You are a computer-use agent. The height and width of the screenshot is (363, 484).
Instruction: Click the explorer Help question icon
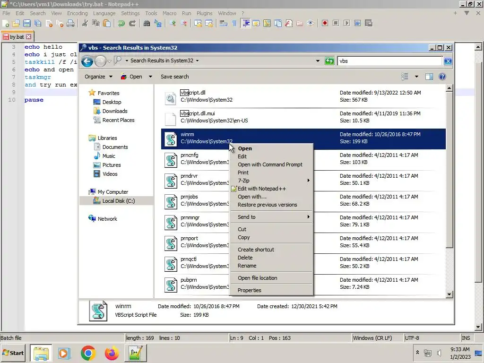[x=442, y=77]
